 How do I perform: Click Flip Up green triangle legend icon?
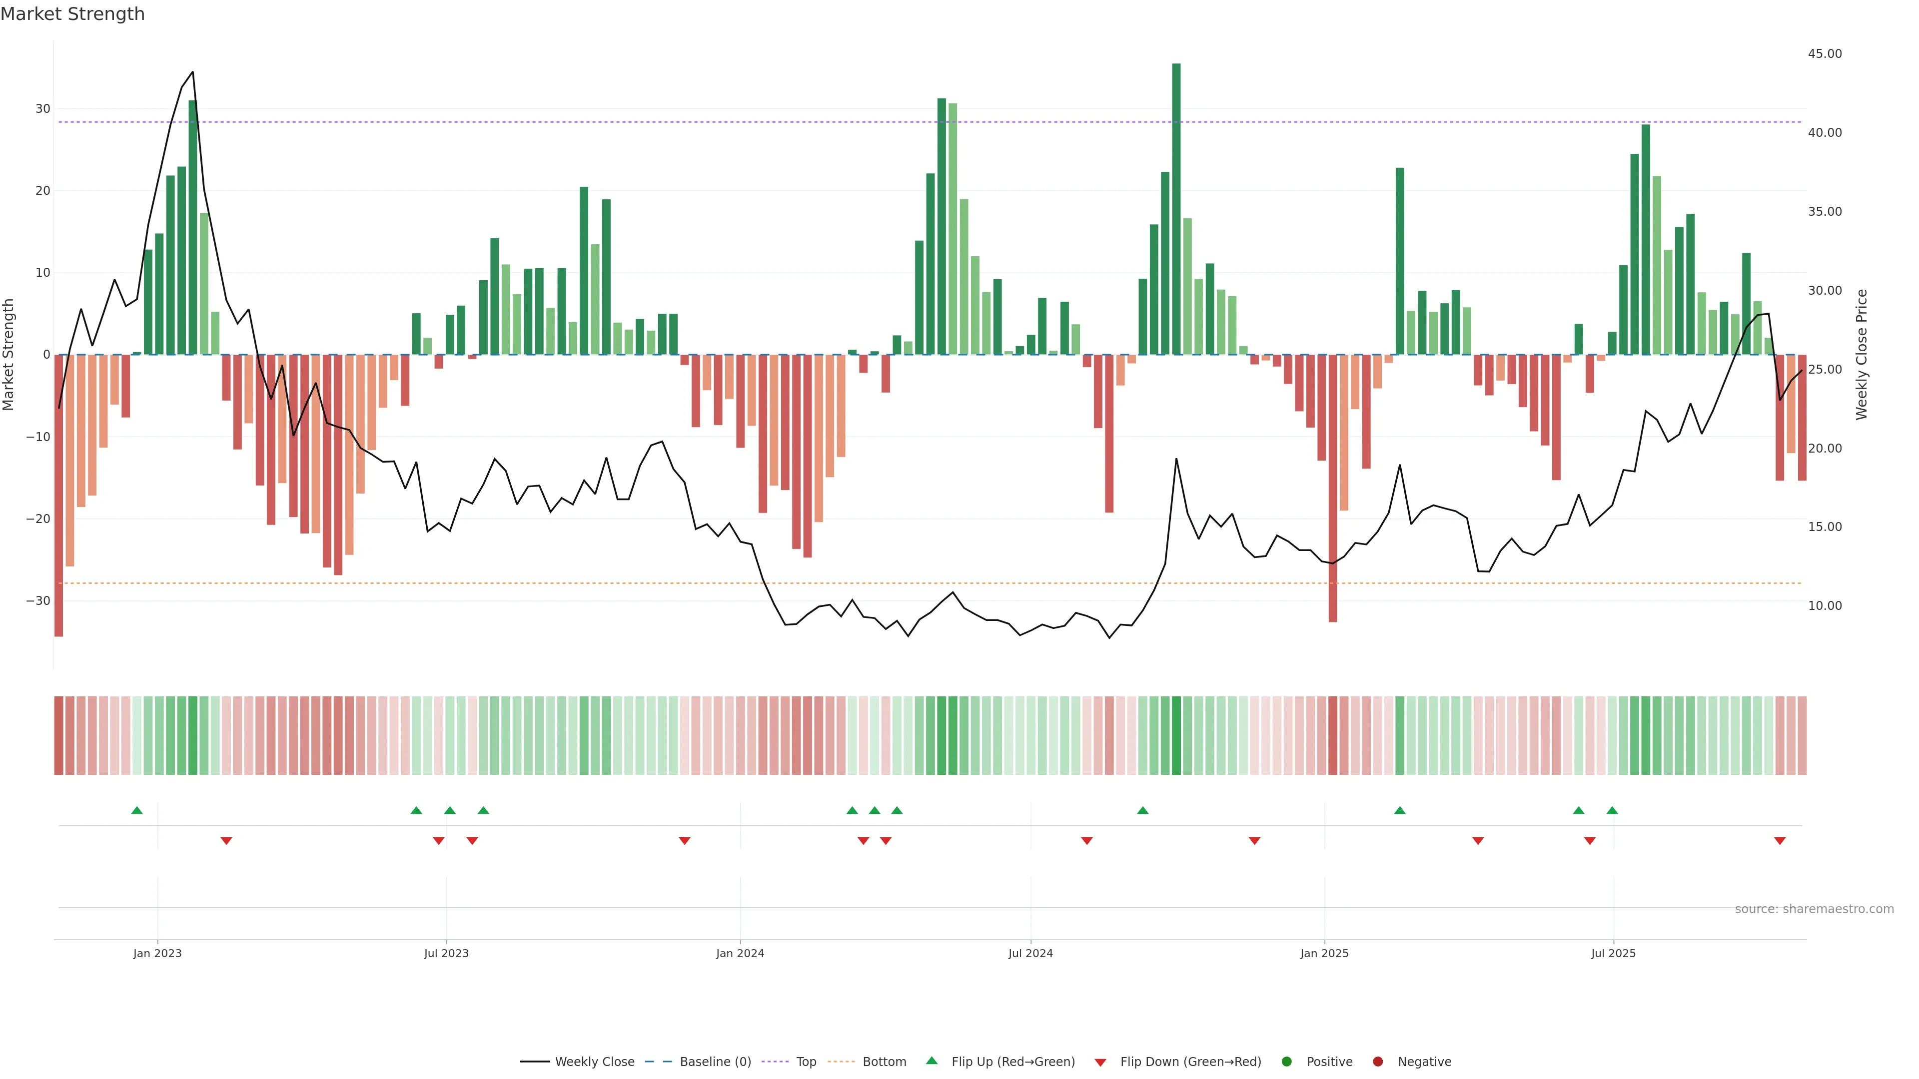click(931, 1061)
